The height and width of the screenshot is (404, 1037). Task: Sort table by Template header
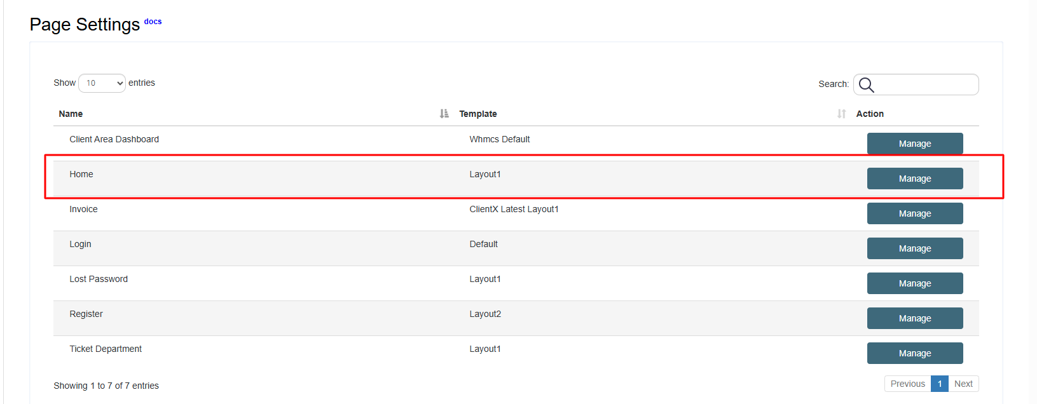478,114
